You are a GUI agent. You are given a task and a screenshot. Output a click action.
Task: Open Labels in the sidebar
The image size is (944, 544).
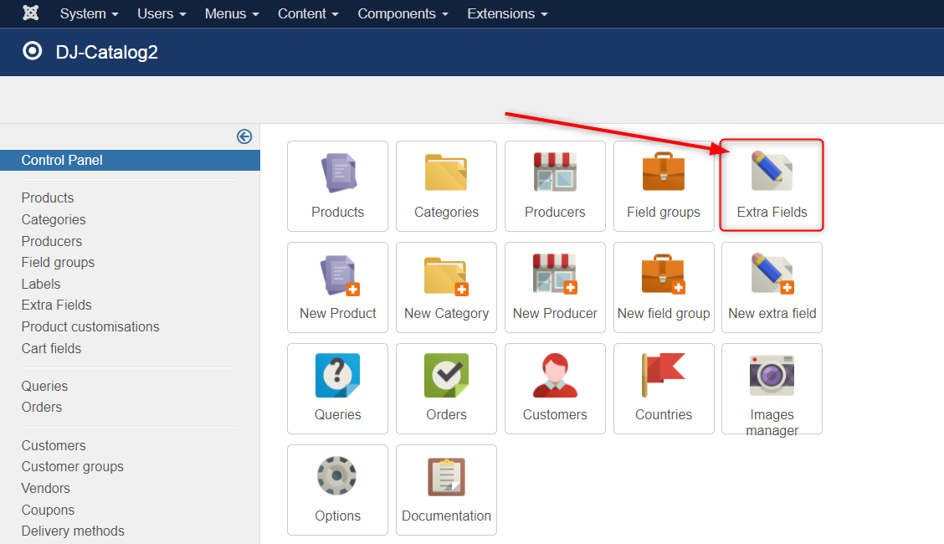[41, 284]
